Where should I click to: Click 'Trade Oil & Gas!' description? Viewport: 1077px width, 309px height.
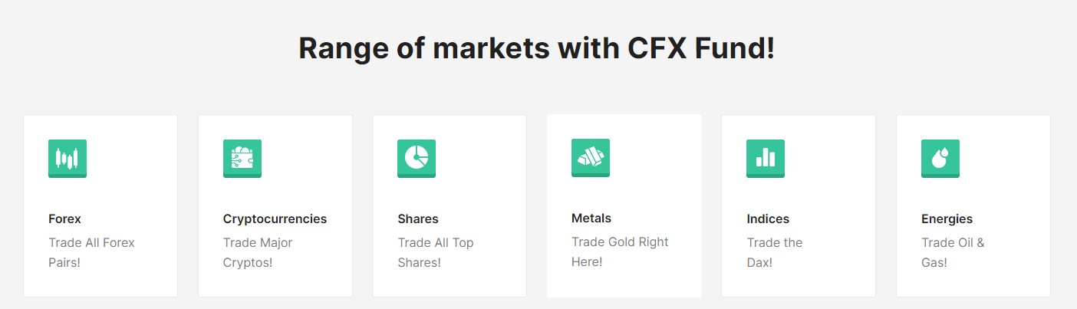point(953,252)
